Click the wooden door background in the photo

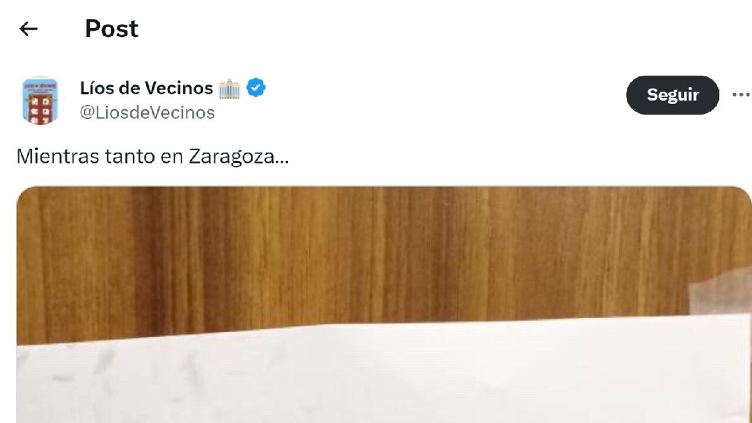click(x=352, y=253)
